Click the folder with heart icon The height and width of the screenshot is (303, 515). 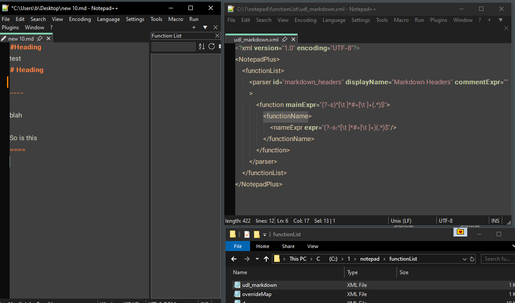(460, 232)
